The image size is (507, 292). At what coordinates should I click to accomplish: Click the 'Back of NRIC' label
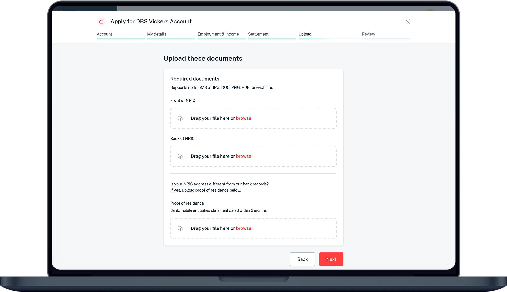[182, 138]
